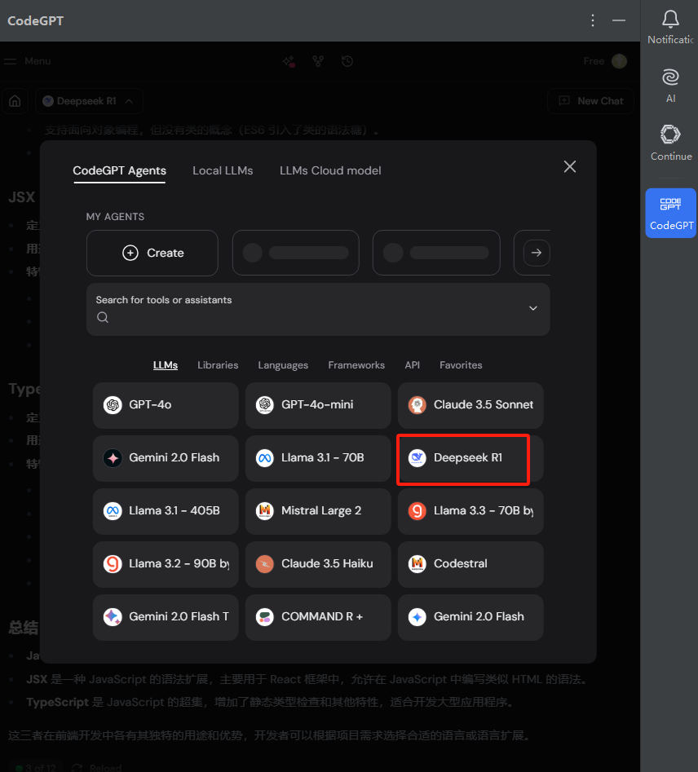Viewport: 698px width, 772px height.
Task: Open the Notifications bell in the sidebar
Action: (670, 20)
